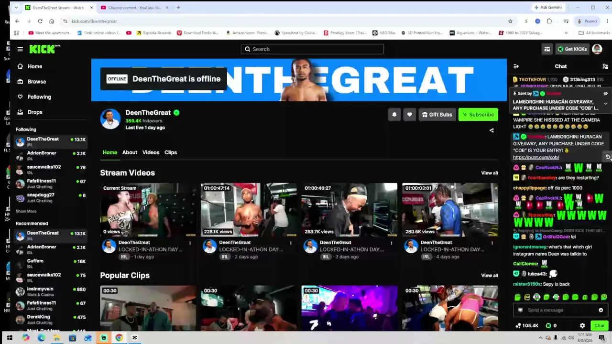Open the 260.6K views video thumbnail
The width and height of the screenshot is (612, 344).
(x=450, y=210)
